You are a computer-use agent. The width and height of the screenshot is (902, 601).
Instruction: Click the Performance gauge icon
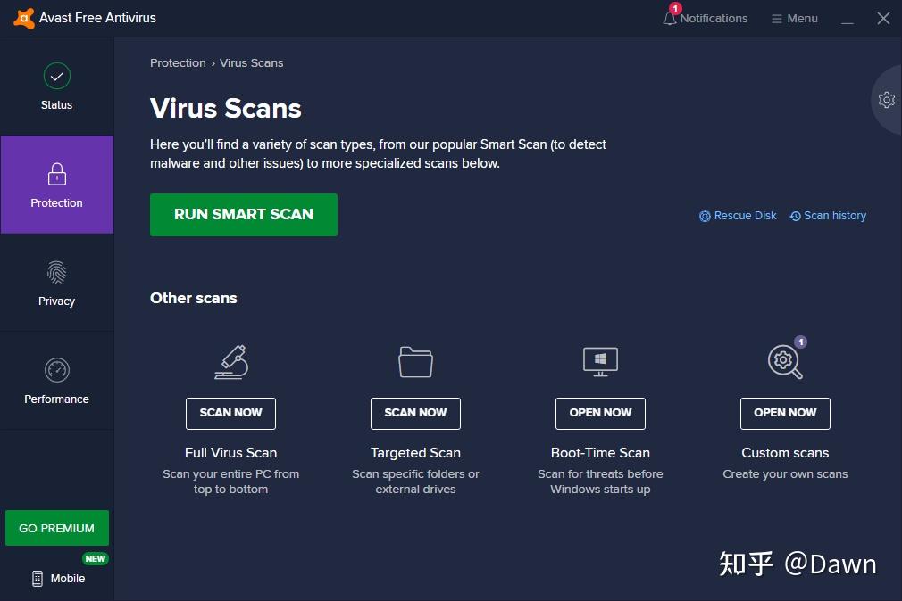click(x=57, y=370)
